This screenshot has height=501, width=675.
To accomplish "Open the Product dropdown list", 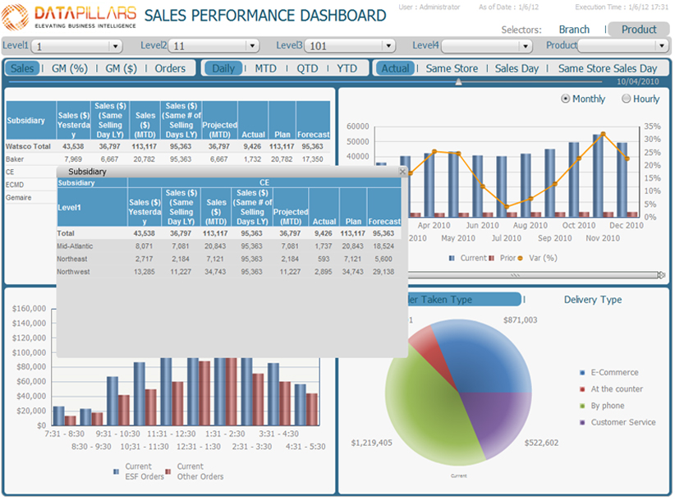I will [662, 47].
